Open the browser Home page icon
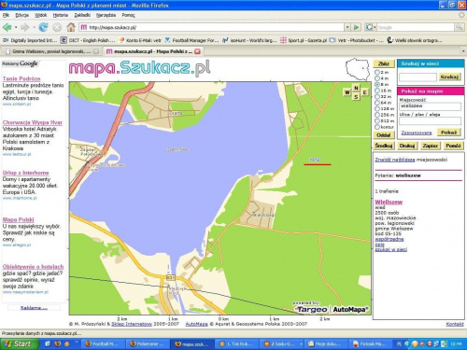467x350 pixels. [71, 27]
